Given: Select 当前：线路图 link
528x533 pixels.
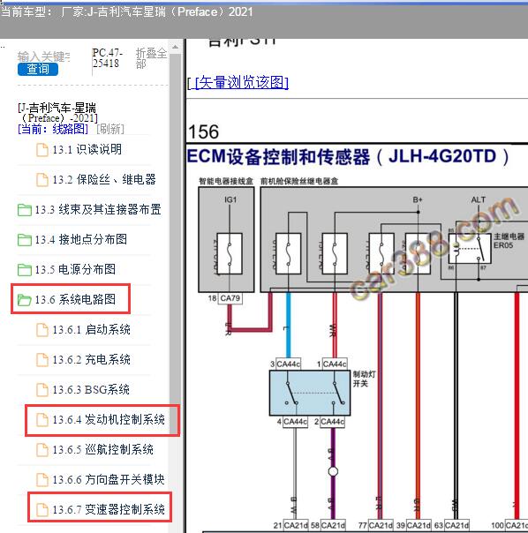Looking at the screenshot, I should [x=53, y=129].
